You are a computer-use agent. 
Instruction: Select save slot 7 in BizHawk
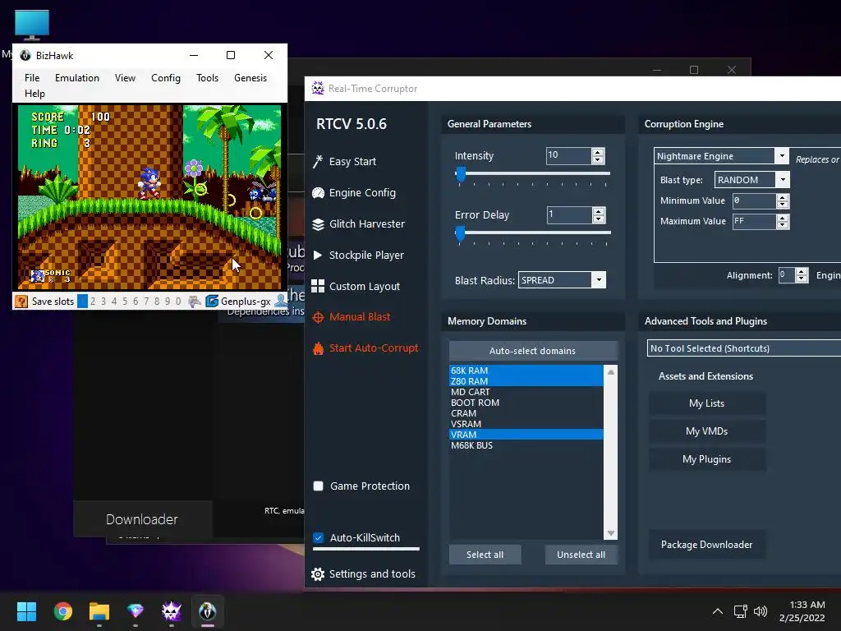point(146,302)
